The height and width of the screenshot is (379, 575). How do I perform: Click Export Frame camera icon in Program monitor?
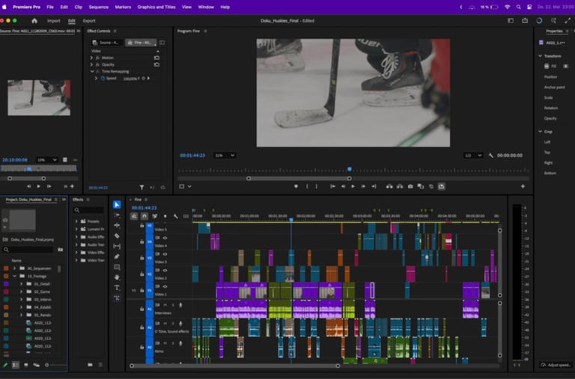pos(410,186)
